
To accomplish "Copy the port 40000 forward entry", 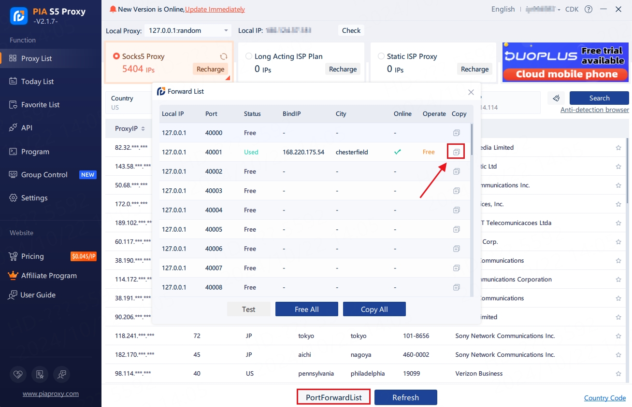I will coord(456,133).
